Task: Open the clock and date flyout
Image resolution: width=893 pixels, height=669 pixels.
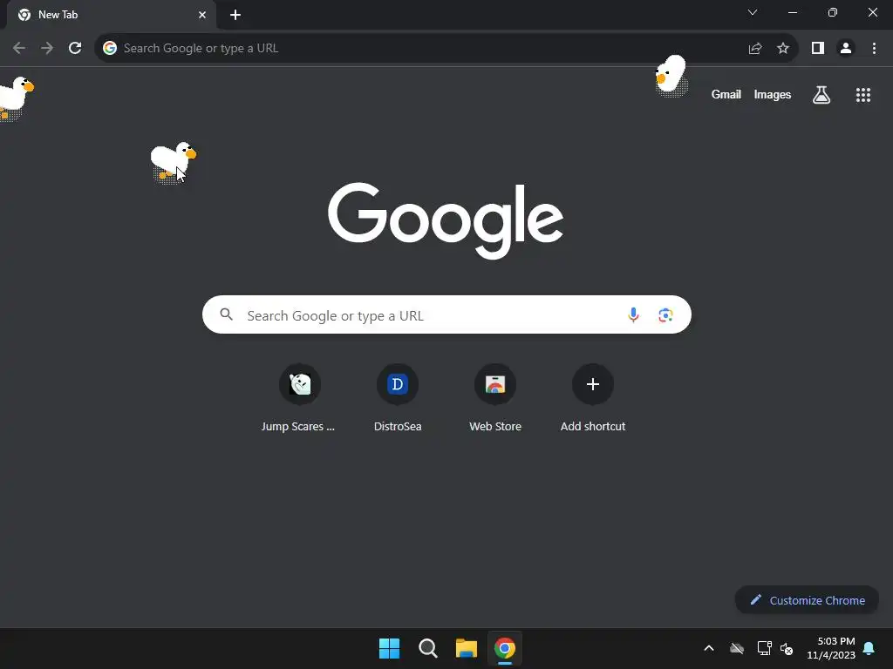Action: pyautogui.click(x=831, y=648)
